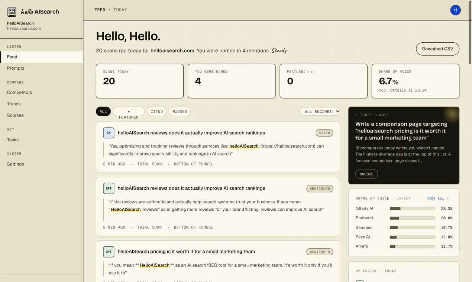The width and height of the screenshot is (472, 282).
Task: Download the CSV export
Action: (437, 49)
